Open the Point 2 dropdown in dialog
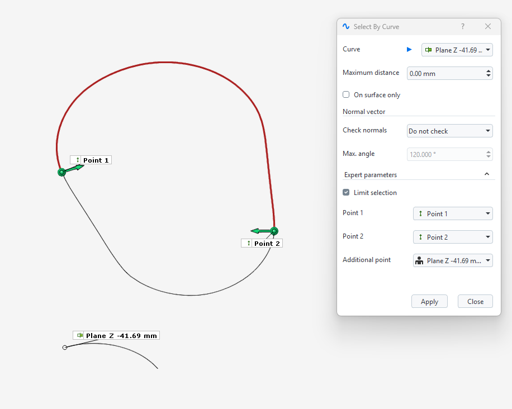Viewport: 512px width, 409px height. (x=453, y=237)
